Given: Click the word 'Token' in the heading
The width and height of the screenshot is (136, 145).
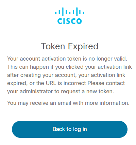Looking at the screenshot, I should click(x=53, y=46).
